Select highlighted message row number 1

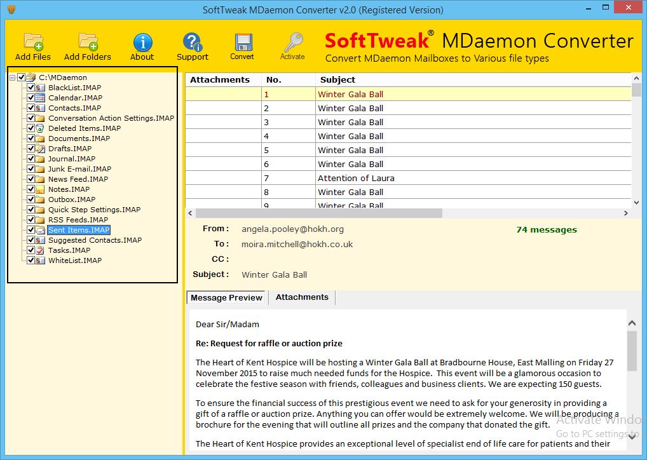408,94
